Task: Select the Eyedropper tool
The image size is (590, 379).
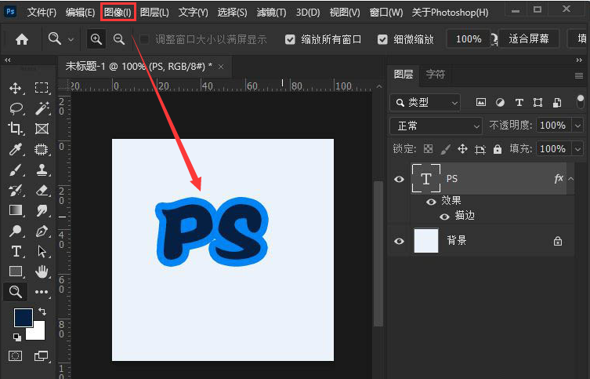Action: [x=16, y=149]
